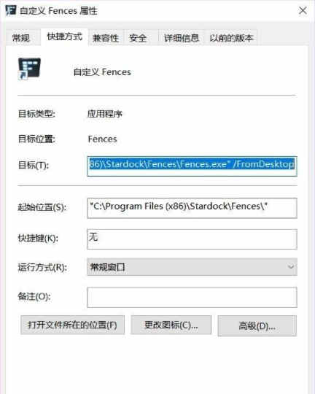Screen dimensions: 315x394
Task: Open 高级(D)... settings button
Action: click(x=257, y=326)
